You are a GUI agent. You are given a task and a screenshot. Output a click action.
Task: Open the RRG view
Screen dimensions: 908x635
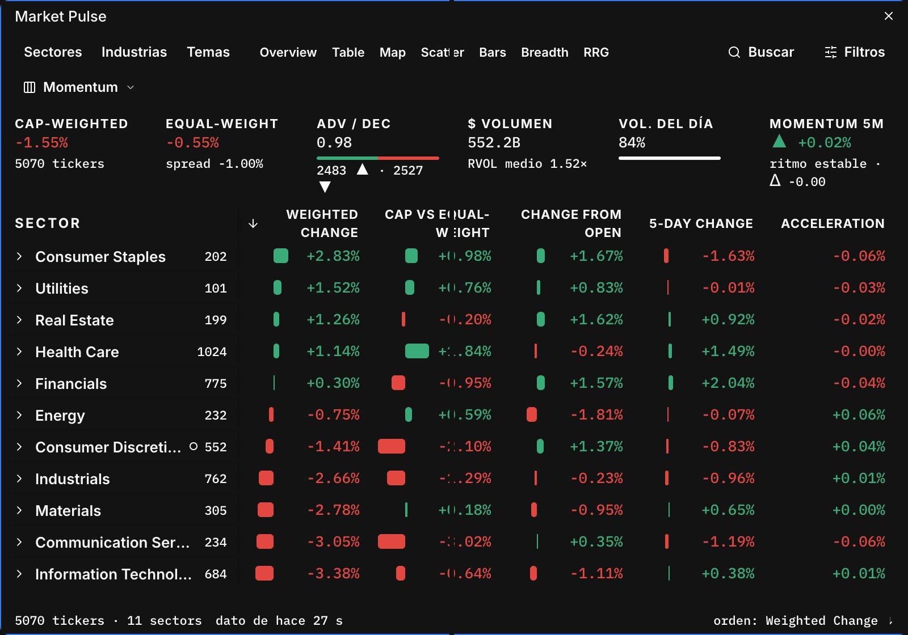pos(596,52)
